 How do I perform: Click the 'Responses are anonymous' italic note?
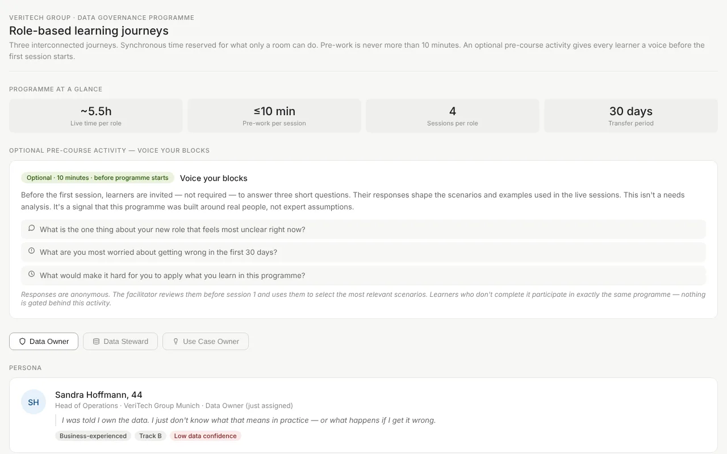tap(363, 299)
